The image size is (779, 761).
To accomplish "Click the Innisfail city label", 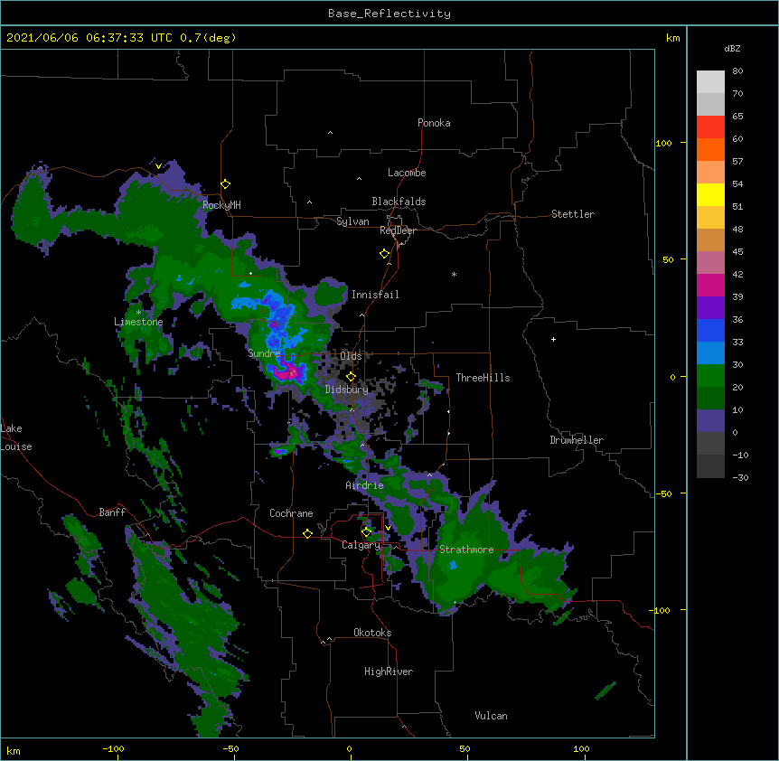I will pos(375,295).
